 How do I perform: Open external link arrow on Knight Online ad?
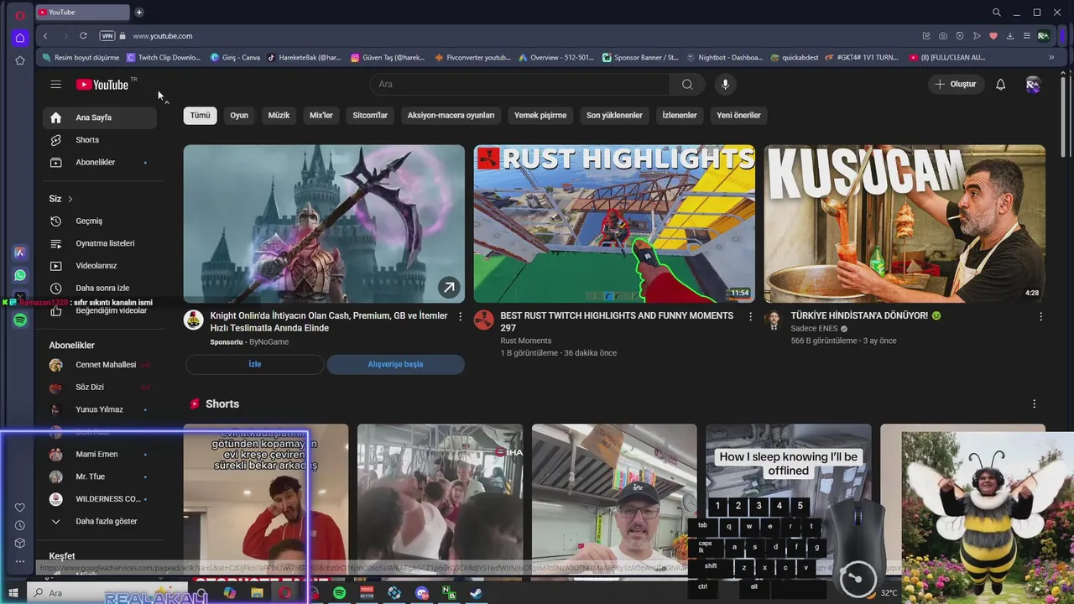coord(449,288)
